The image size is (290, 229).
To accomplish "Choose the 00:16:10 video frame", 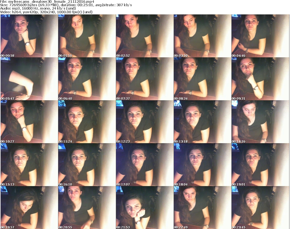I will tap(87, 165).
